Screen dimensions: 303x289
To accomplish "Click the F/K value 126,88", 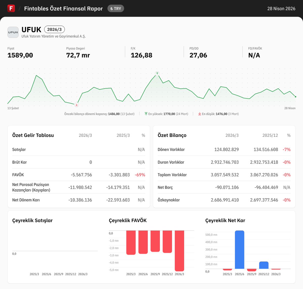I will 141,55.
